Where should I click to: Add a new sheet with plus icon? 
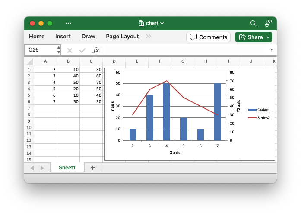(x=92, y=168)
